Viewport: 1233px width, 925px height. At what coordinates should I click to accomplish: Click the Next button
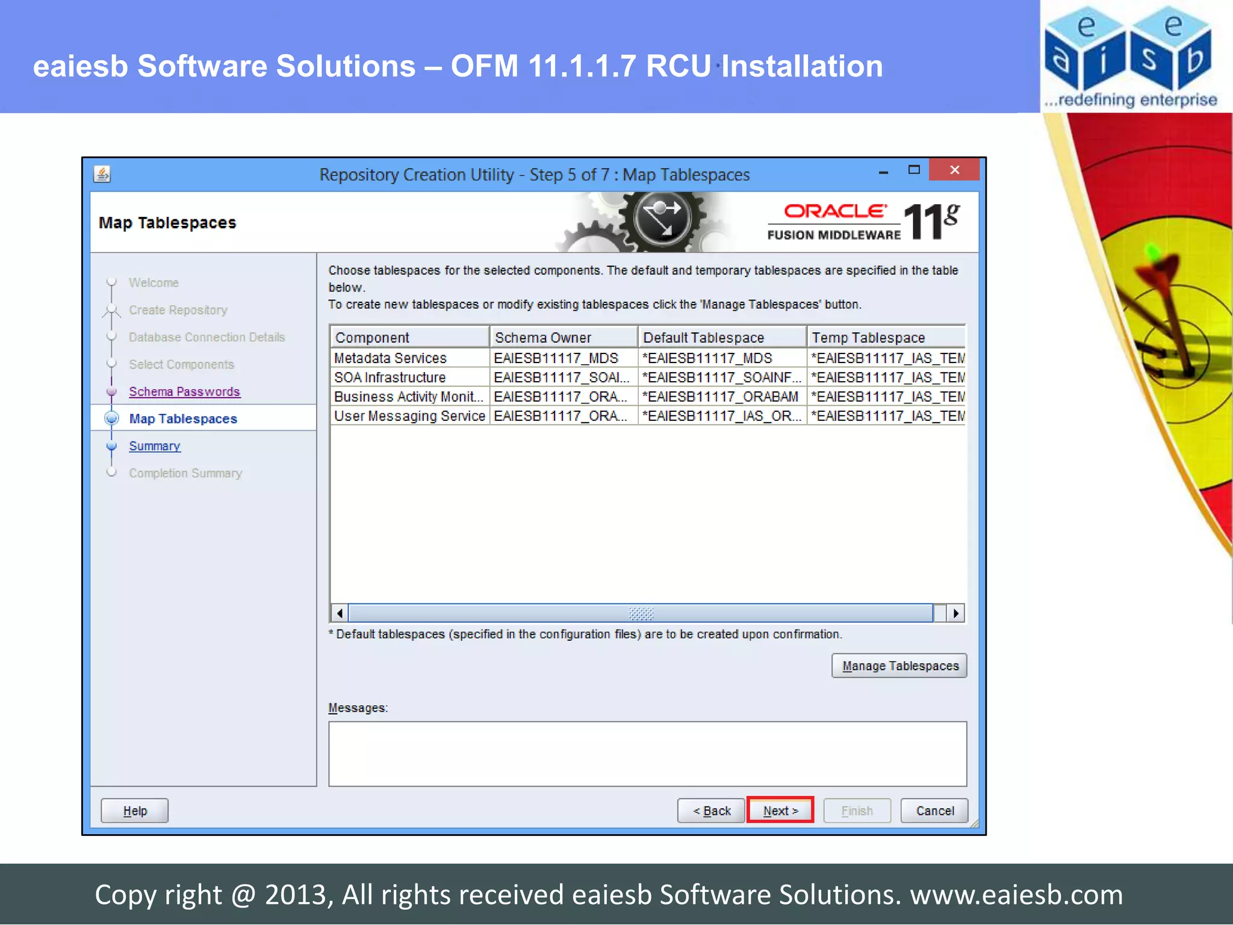tap(780, 811)
